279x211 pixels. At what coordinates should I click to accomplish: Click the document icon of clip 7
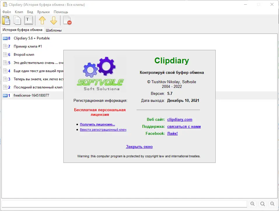(5, 46)
